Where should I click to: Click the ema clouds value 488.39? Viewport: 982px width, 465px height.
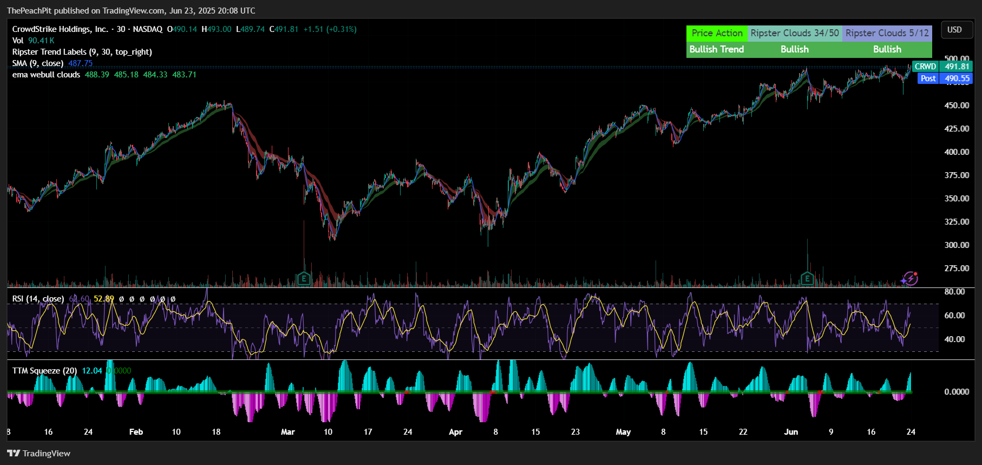97,75
